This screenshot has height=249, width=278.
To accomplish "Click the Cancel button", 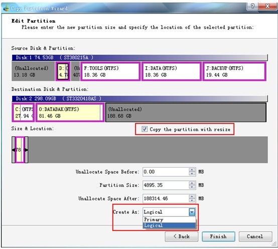I will coord(255,236).
